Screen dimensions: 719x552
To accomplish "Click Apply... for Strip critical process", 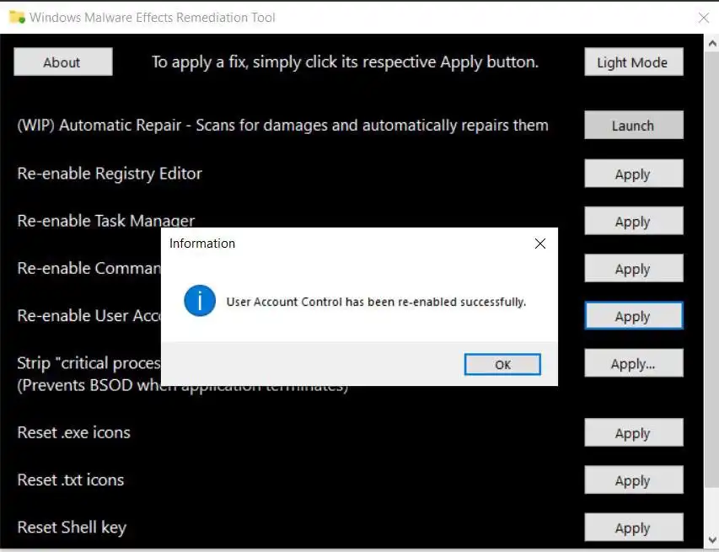I will pyautogui.click(x=634, y=363).
